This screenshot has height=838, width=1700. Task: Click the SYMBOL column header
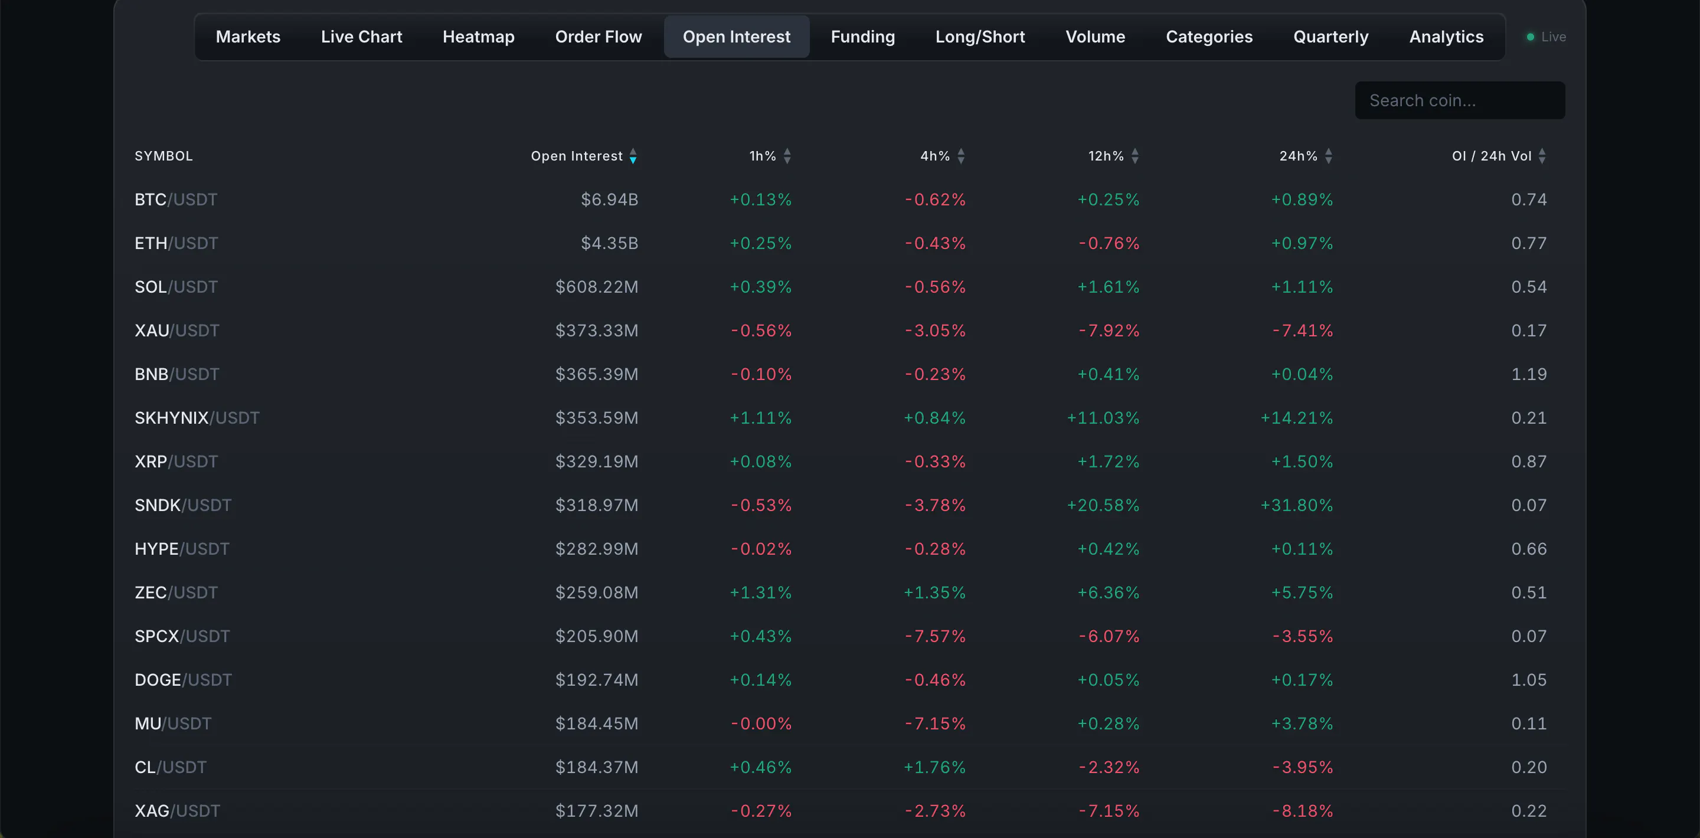click(164, 156)
